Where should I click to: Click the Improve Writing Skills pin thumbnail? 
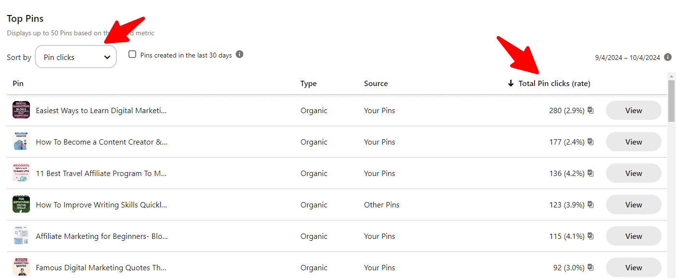(21, 205)
